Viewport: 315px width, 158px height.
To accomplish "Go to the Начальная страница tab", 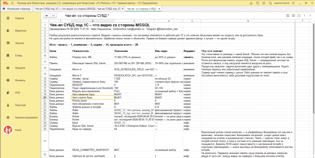I will (17, 9).
